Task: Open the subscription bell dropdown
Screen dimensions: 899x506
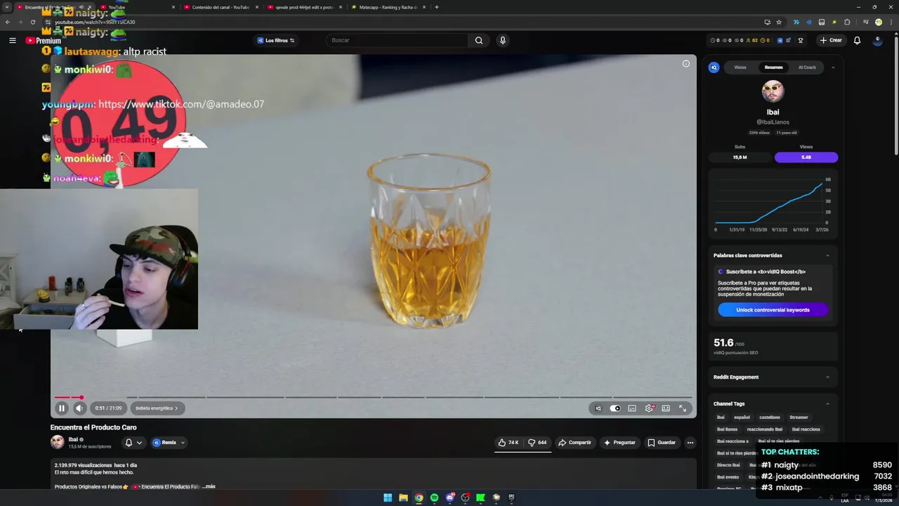Action: 133,443
